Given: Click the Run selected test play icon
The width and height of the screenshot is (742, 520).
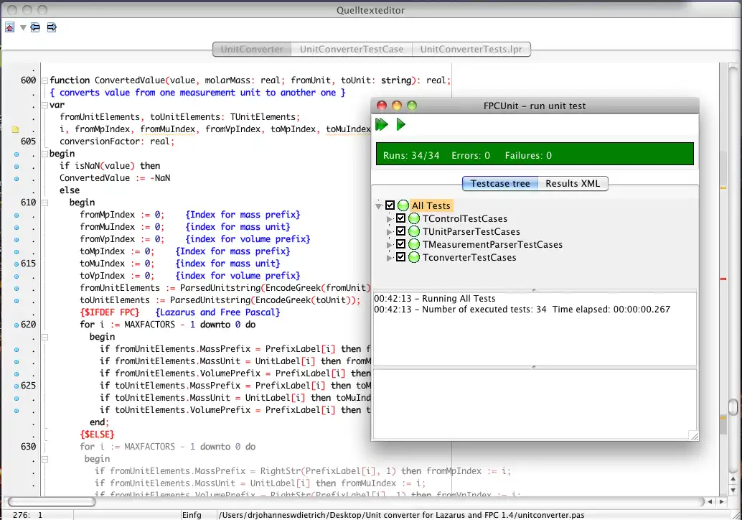Looking at the screenshot, I should [x=401, y=125].
